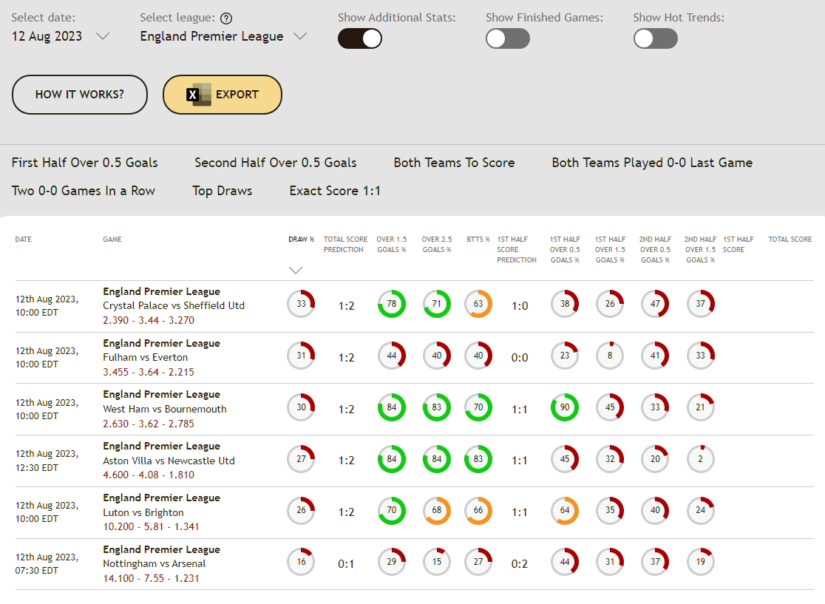Click Aston Villa BTTS gauge showing 83

point(478,459)
